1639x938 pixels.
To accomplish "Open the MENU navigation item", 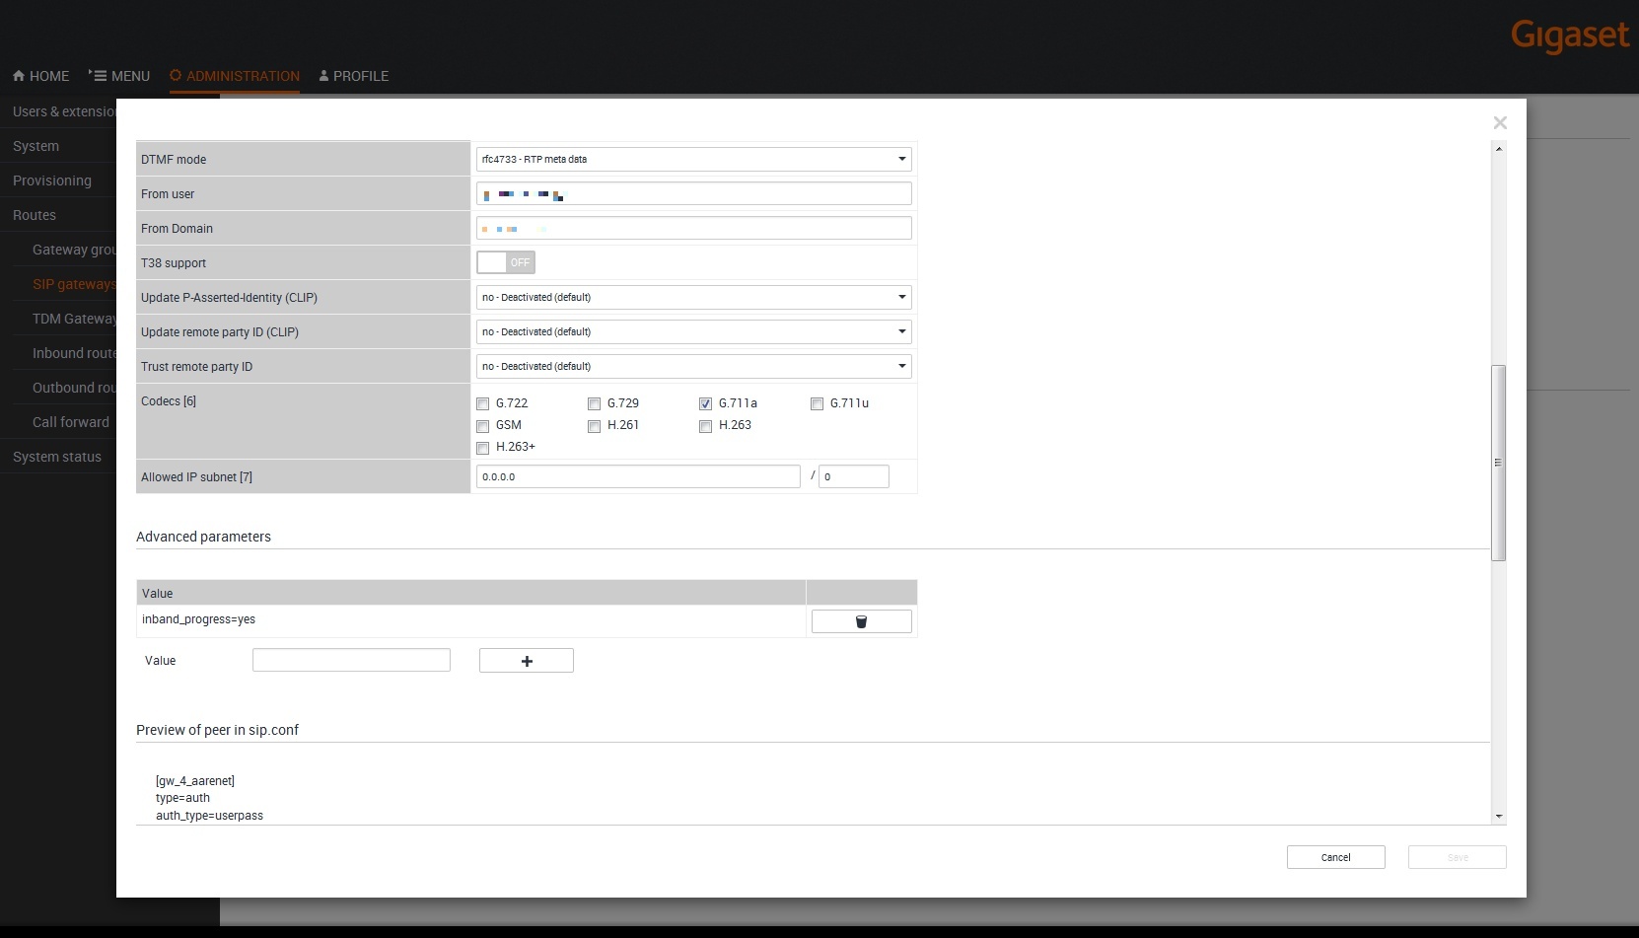I will pos(119,76).
